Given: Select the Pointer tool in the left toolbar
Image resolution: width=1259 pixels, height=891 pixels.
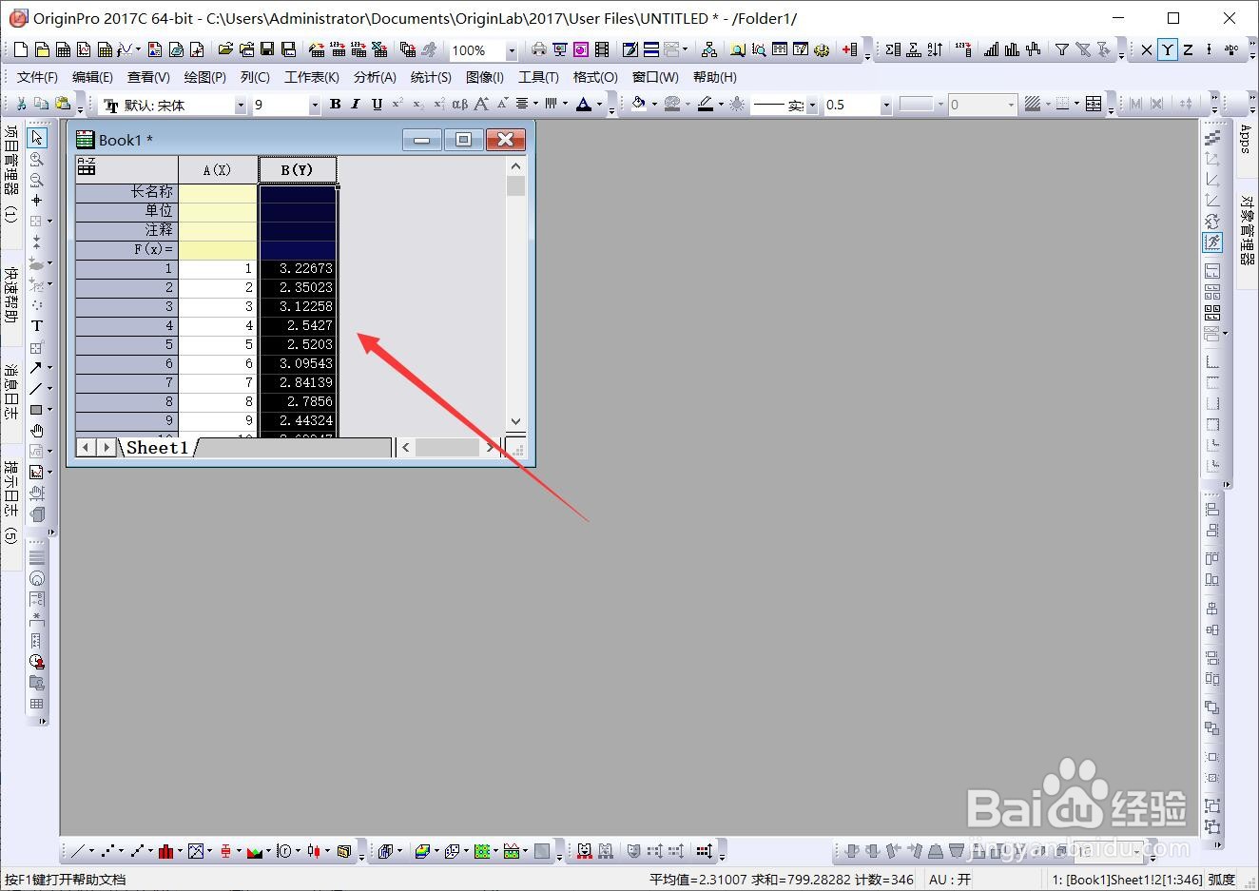Looking at the screenshot, I should (37, 138).
